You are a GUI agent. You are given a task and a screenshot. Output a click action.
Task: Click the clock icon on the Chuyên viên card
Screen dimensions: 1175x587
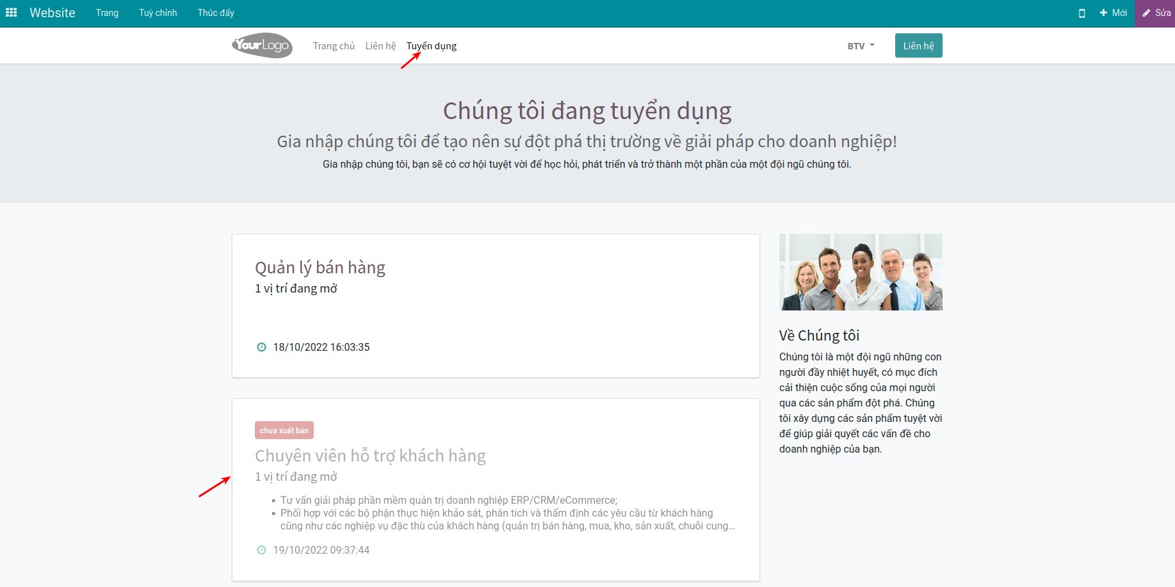coord(260,549)
